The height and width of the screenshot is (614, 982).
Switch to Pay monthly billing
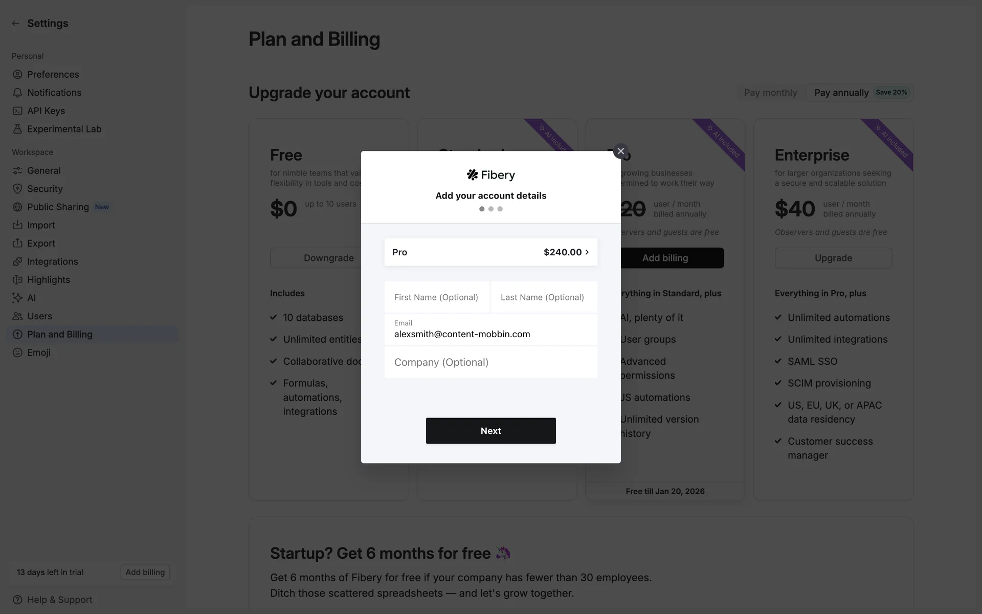pos(770,93)
